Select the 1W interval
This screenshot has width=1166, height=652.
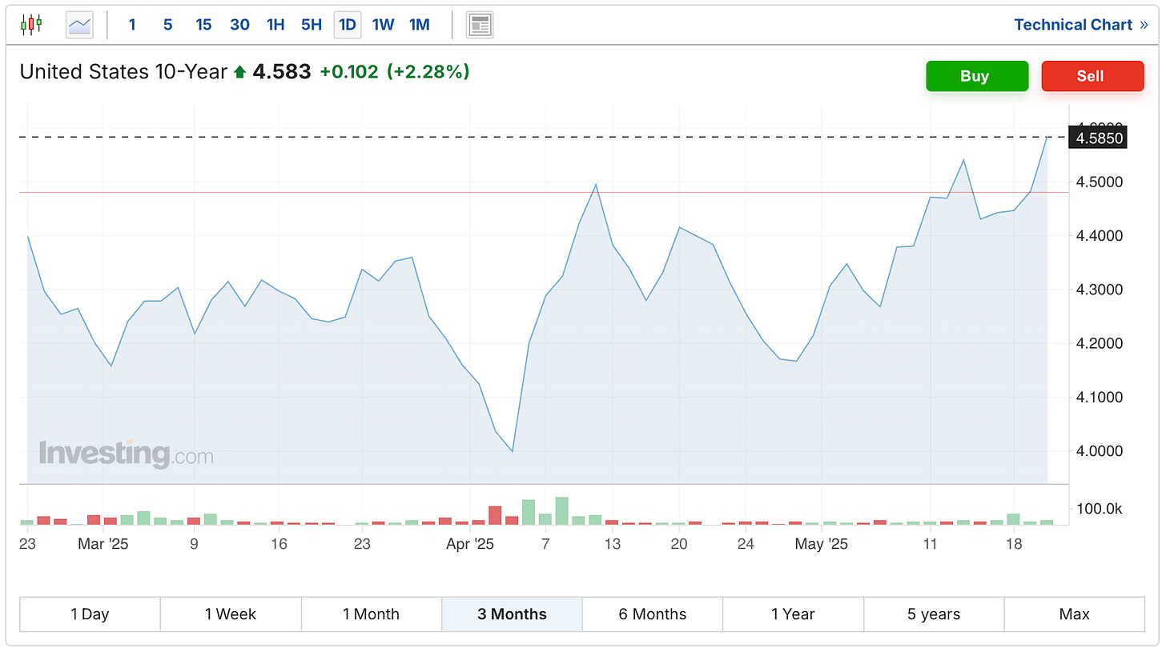[x=384, y=25]
